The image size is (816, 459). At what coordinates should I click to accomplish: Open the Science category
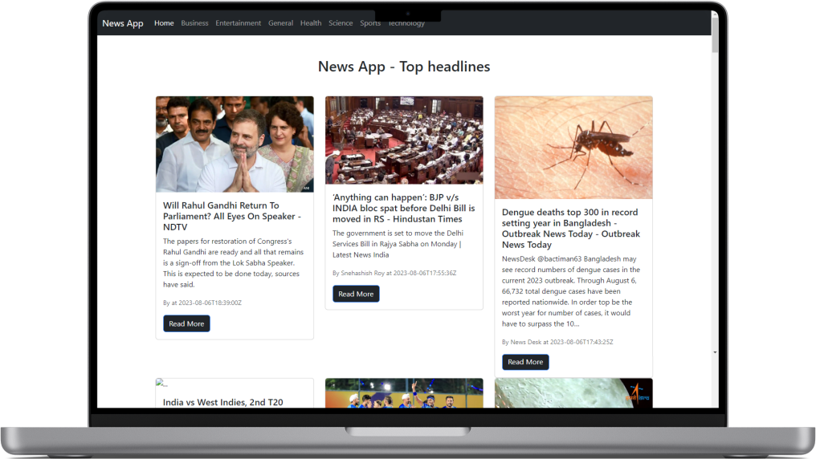341,23
